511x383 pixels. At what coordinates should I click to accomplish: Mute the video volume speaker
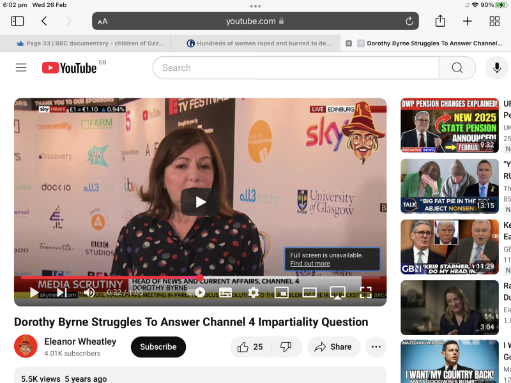tap(89, 292)
